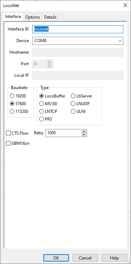Increase Retry value with up arrow

pyautogui.click(x=84, y=131)
